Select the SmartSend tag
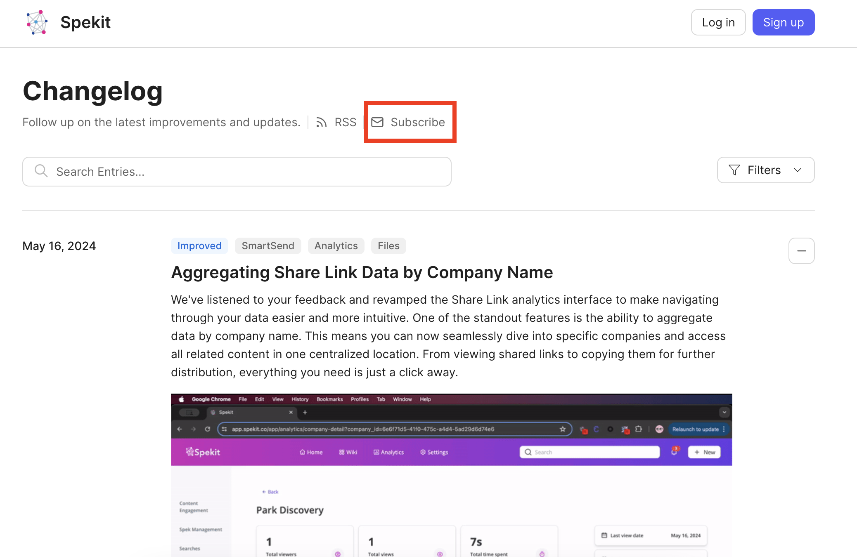Image resolution: width=857 pixels, height=557 pixels. click(268, 246)
